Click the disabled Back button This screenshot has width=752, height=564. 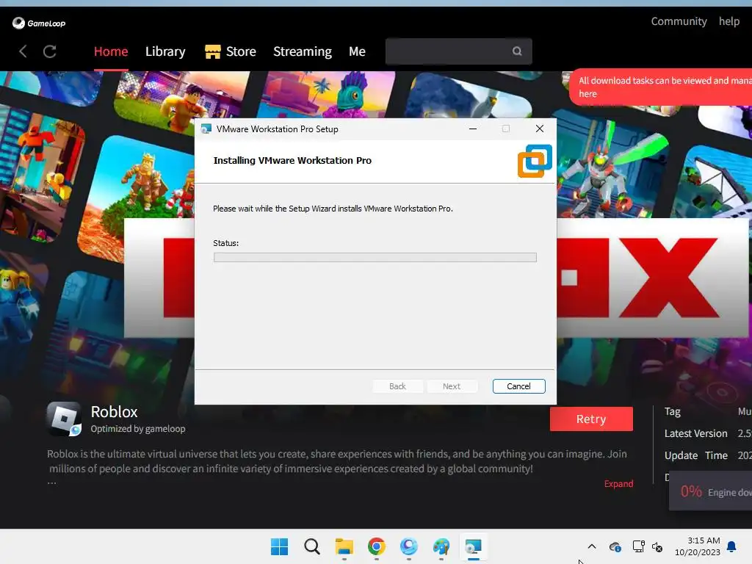(x=397, y=386)
